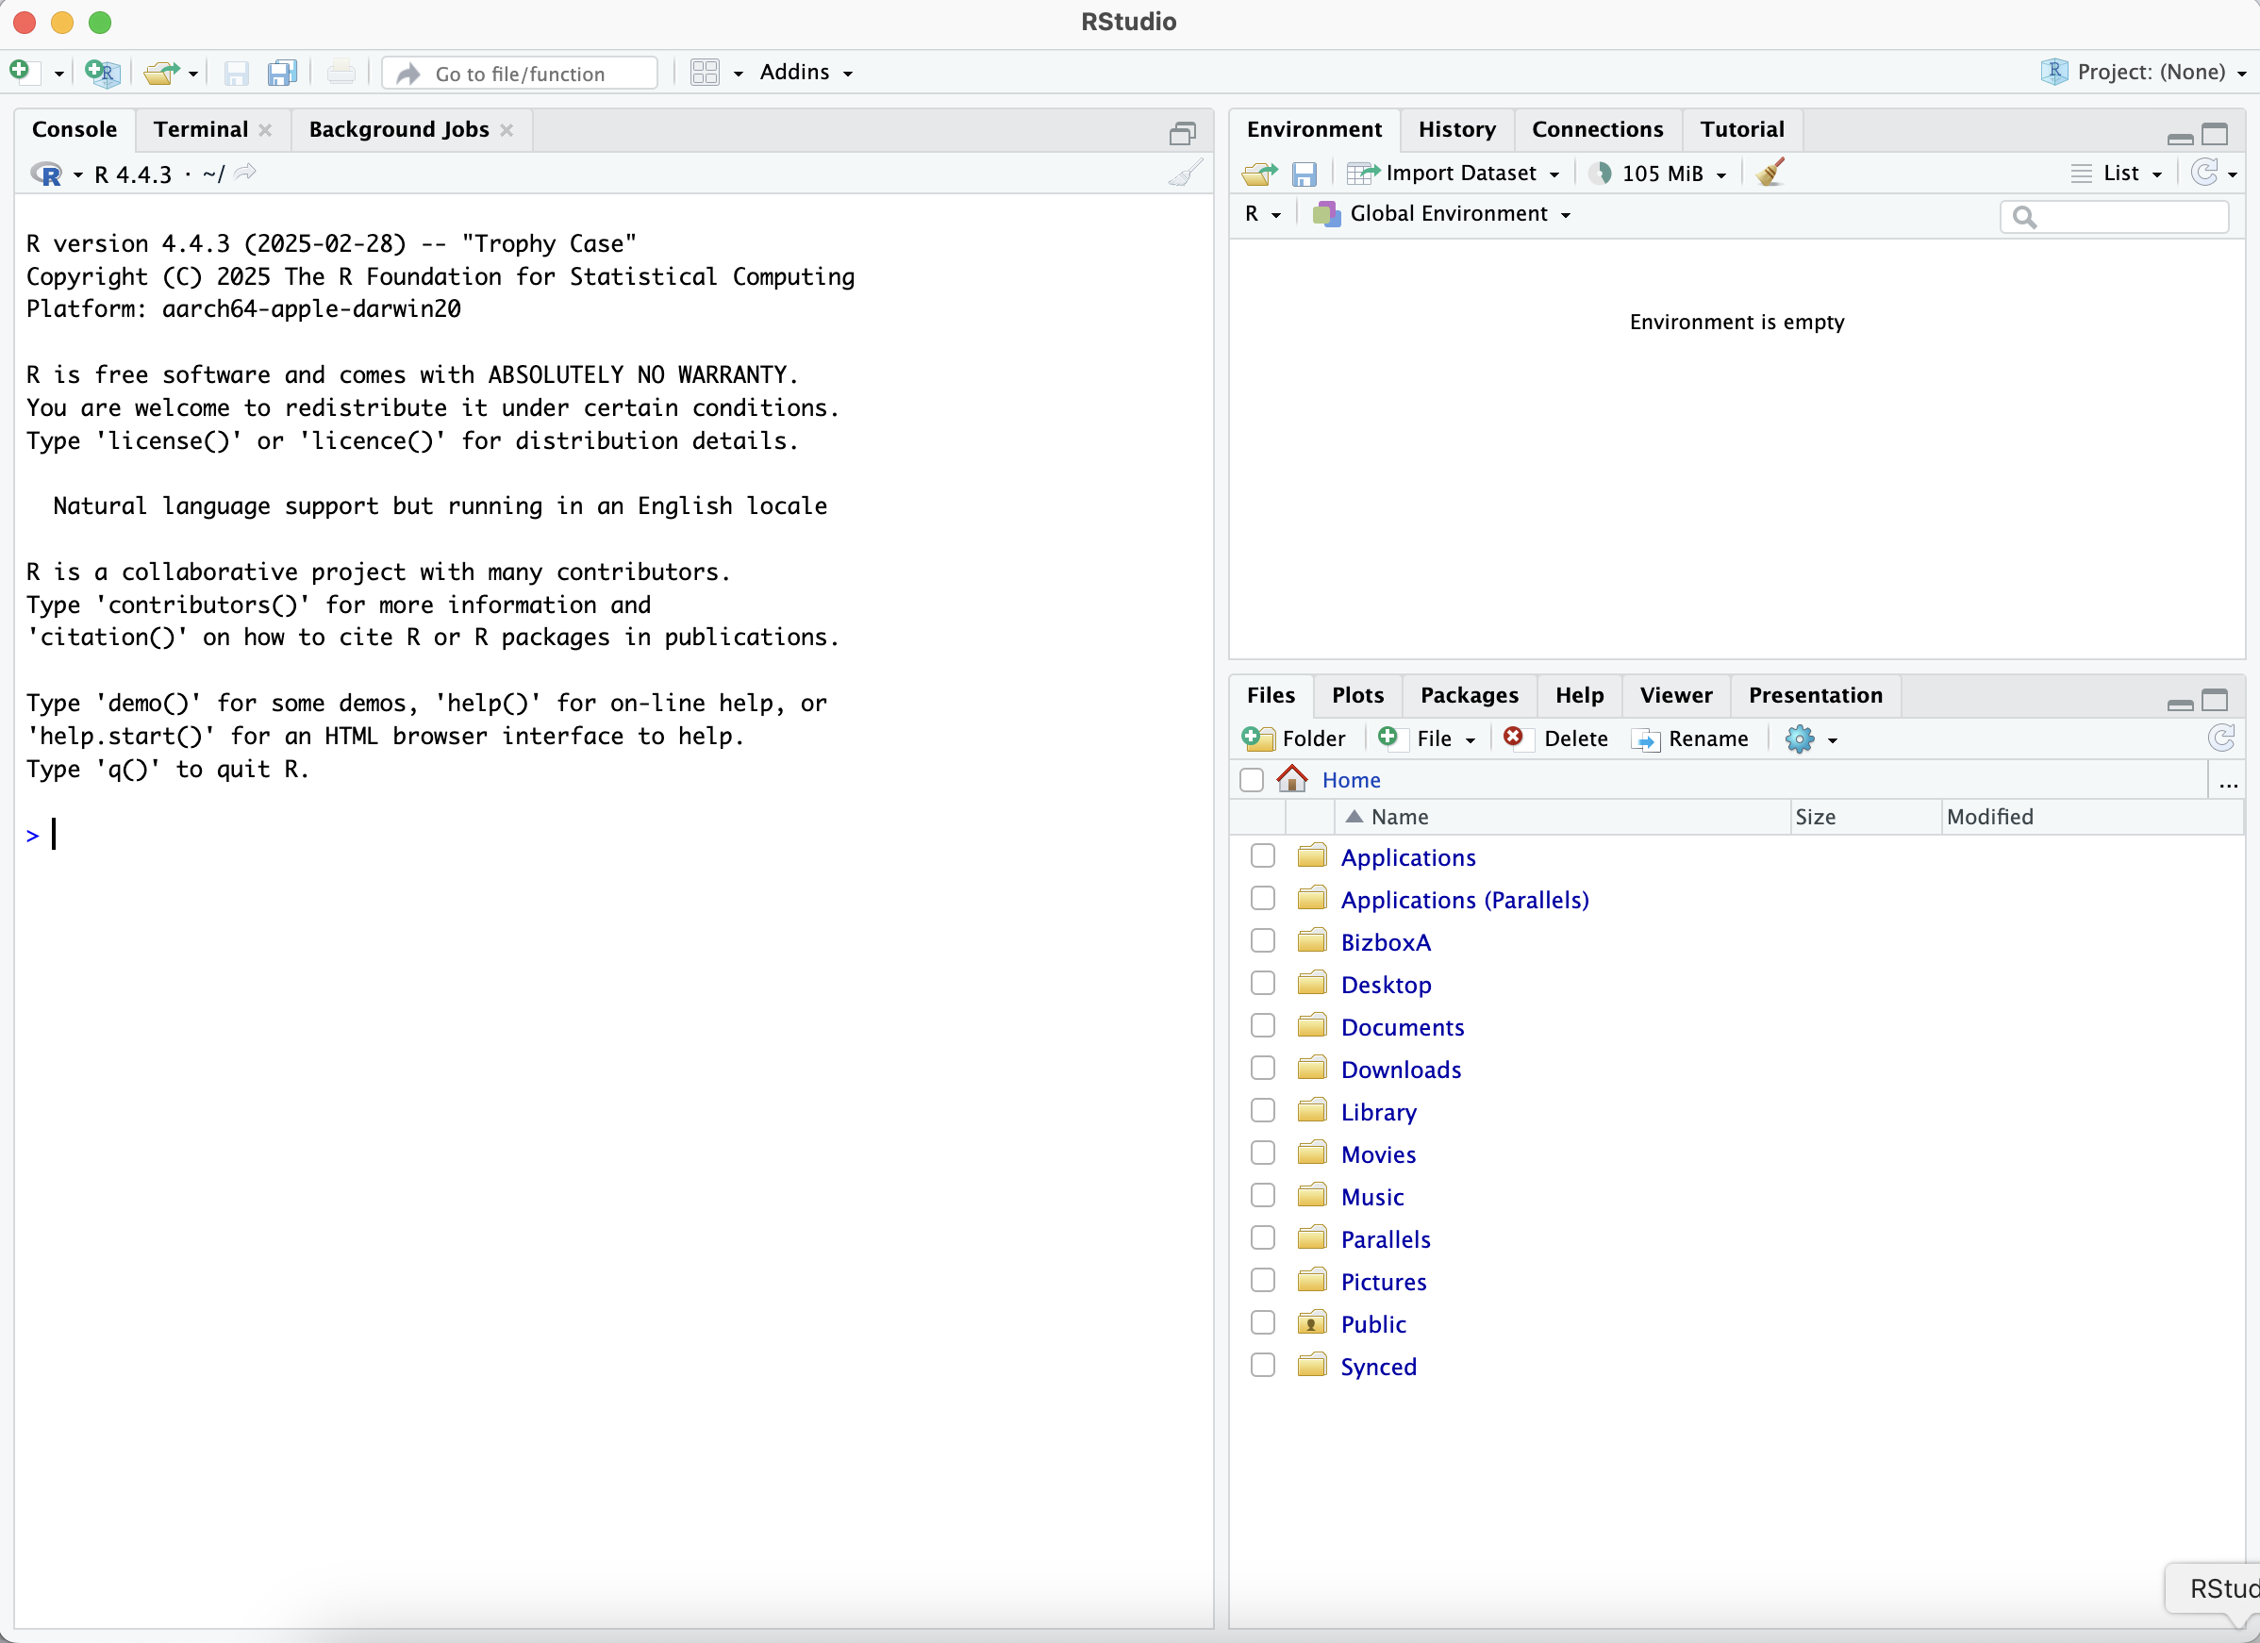The image size is (2260, 1643).
Task: Check the Applications folder checkbox
Action: coord(1263,855)
